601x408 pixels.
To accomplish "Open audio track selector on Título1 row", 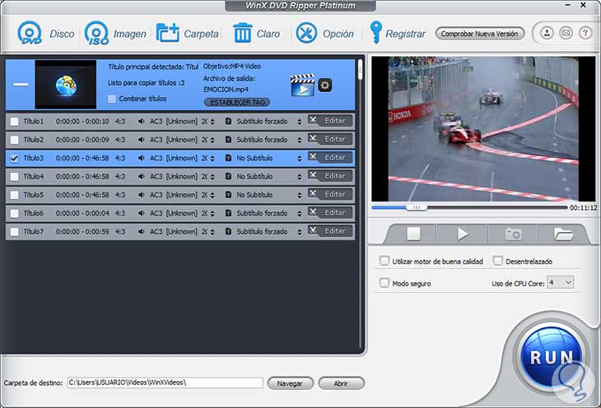I will click(x=212, y=122).
